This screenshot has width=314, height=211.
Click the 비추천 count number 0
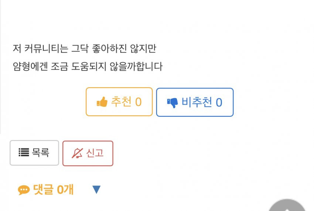pos(219,103)
